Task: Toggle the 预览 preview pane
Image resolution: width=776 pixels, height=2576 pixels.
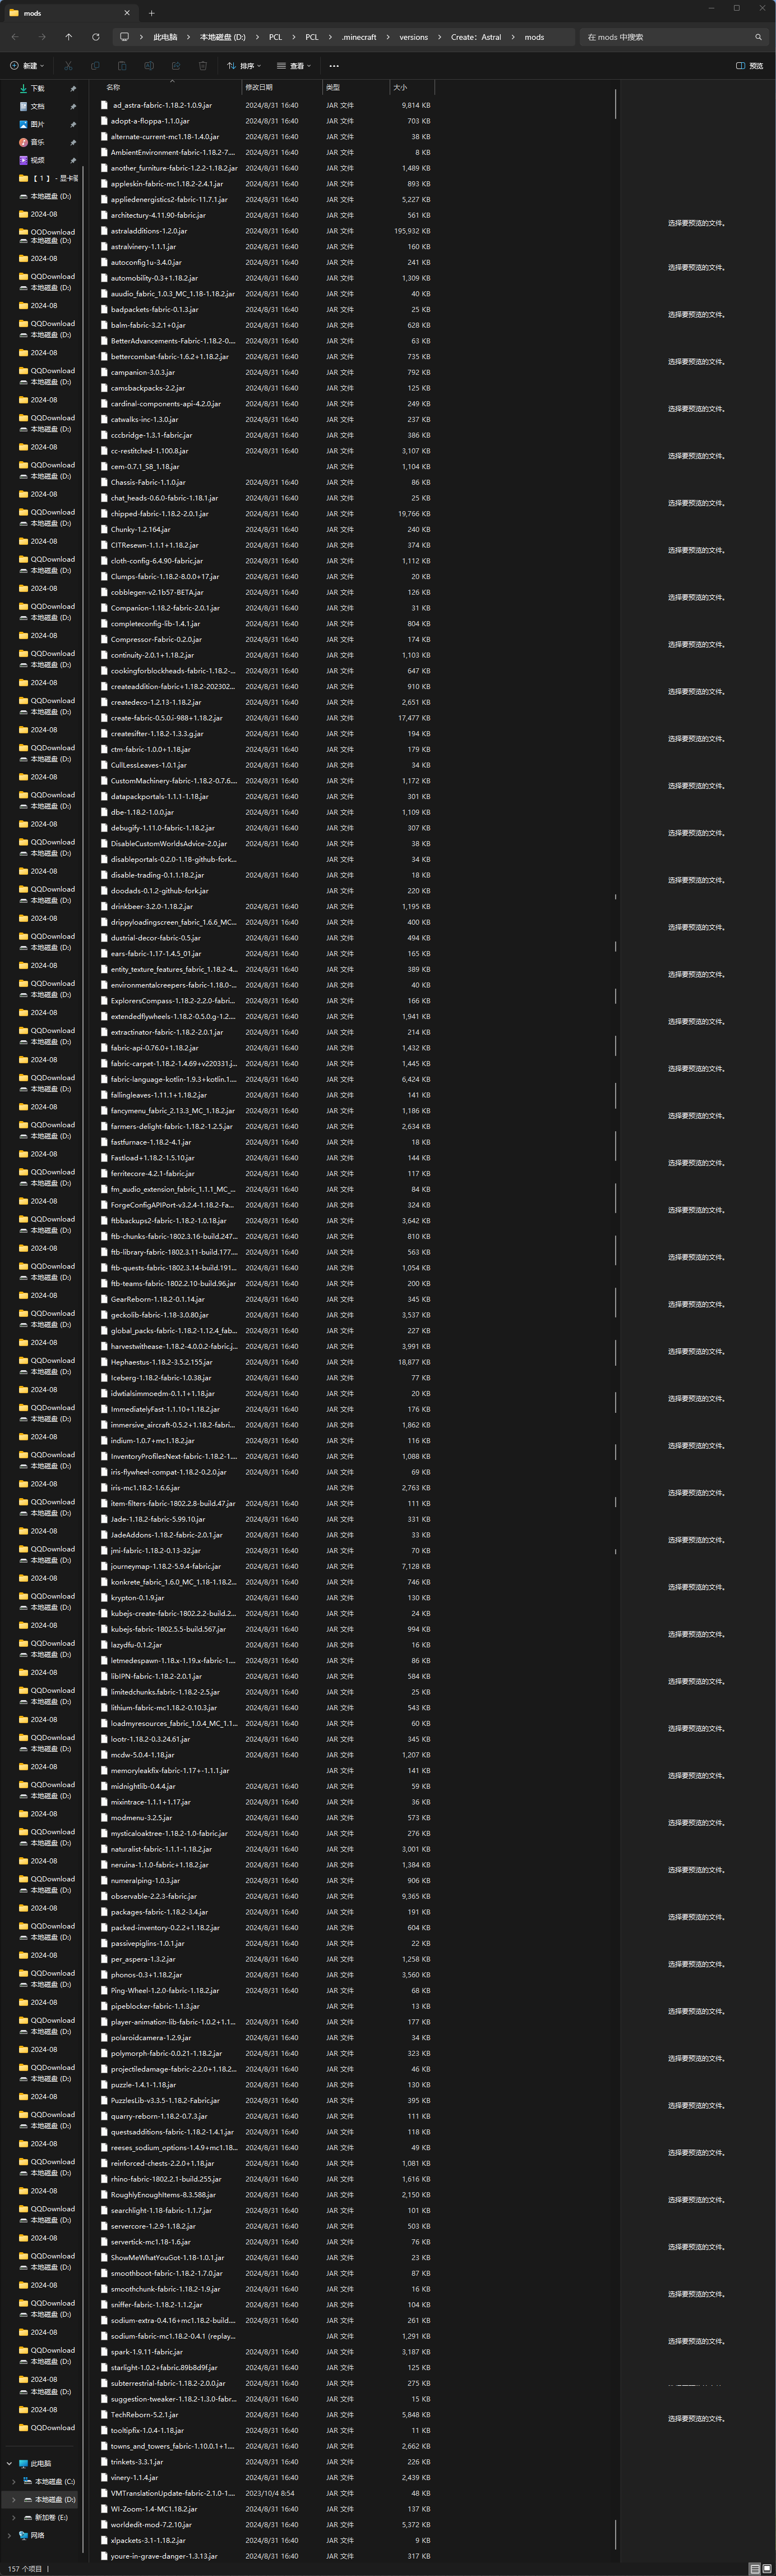Action: 750,66
